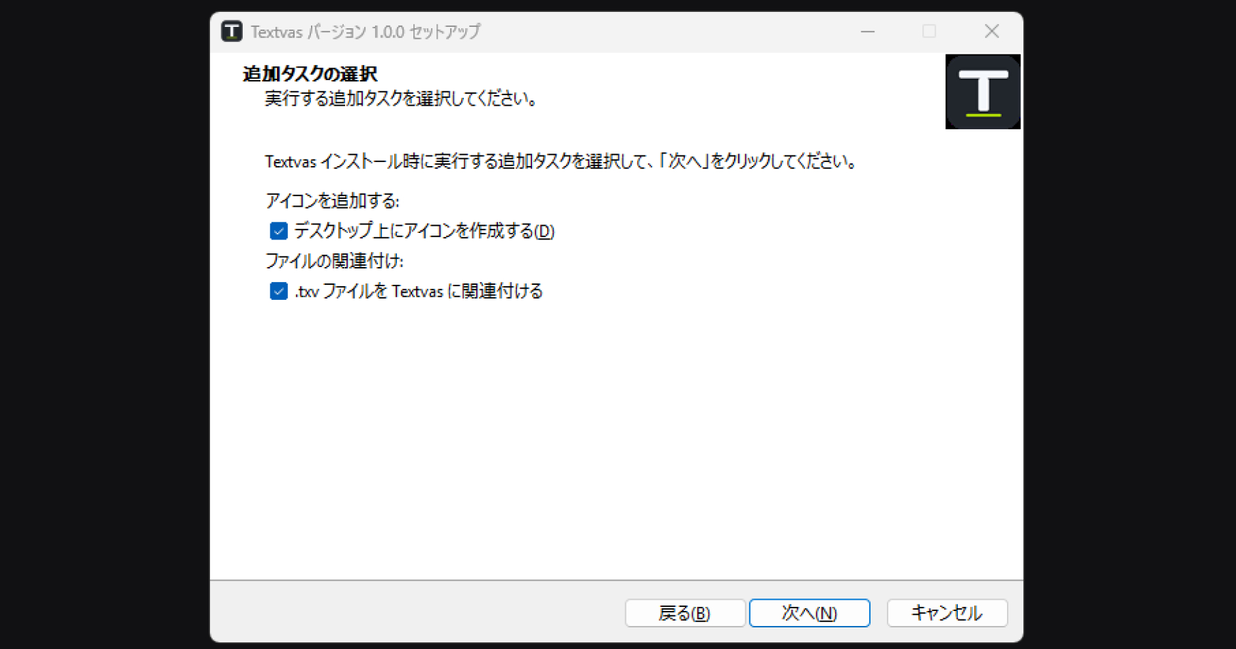Click the Textvas インストール時に instruction sentence
This screenshot has height=649, width=1236.
(562, 161)
